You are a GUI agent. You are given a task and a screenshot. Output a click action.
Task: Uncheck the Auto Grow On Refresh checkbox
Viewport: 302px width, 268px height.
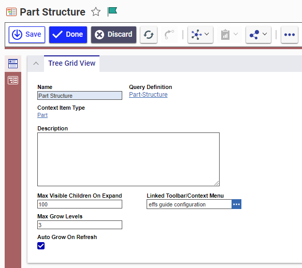coord(41,246)
